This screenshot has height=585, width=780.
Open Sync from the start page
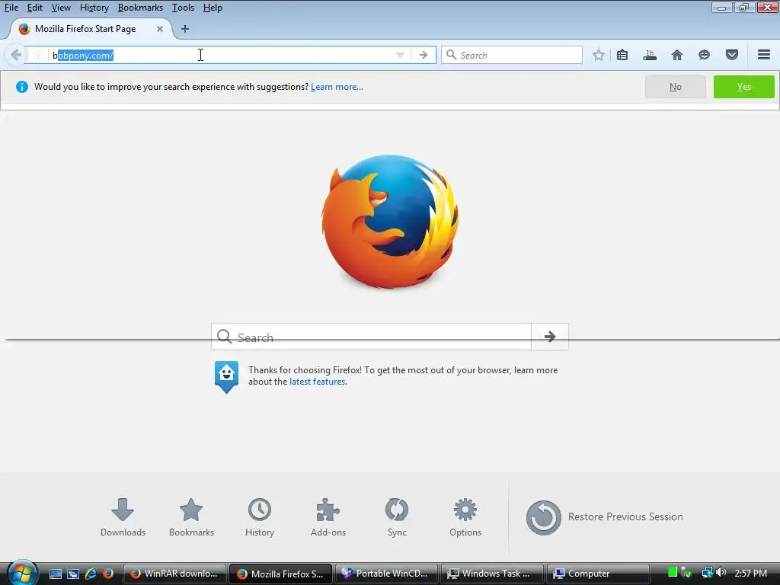pyautogui.click(x=397, y=517)
